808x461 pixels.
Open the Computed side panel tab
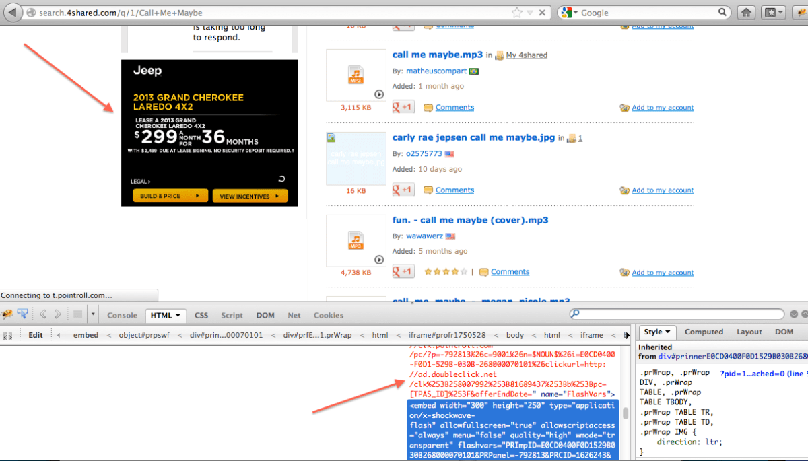click(x=704, y=332)
